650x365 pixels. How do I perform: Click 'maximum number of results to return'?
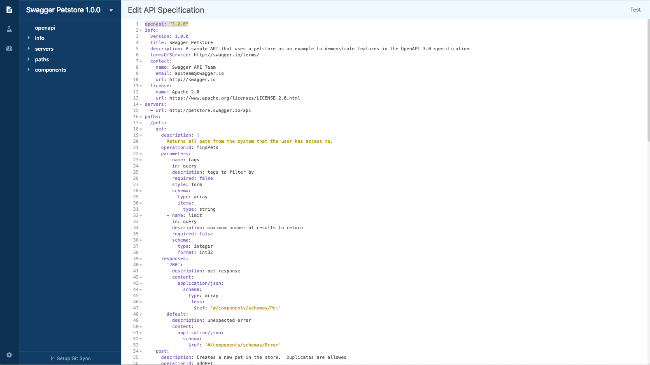pyautogui.click(x=255, y=228)
